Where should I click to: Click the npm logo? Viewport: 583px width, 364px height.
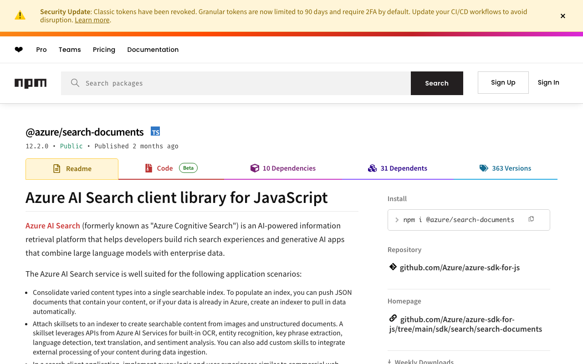click(31, 83)
